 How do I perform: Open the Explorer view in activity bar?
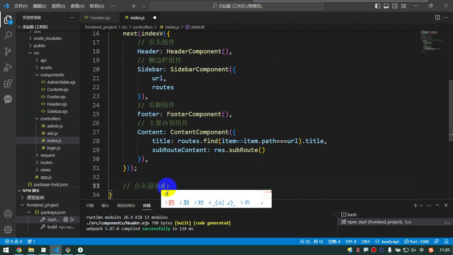click(8, 19)
